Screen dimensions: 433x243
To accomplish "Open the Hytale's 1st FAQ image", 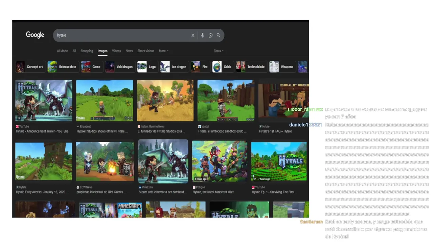I will pos(283,101).
